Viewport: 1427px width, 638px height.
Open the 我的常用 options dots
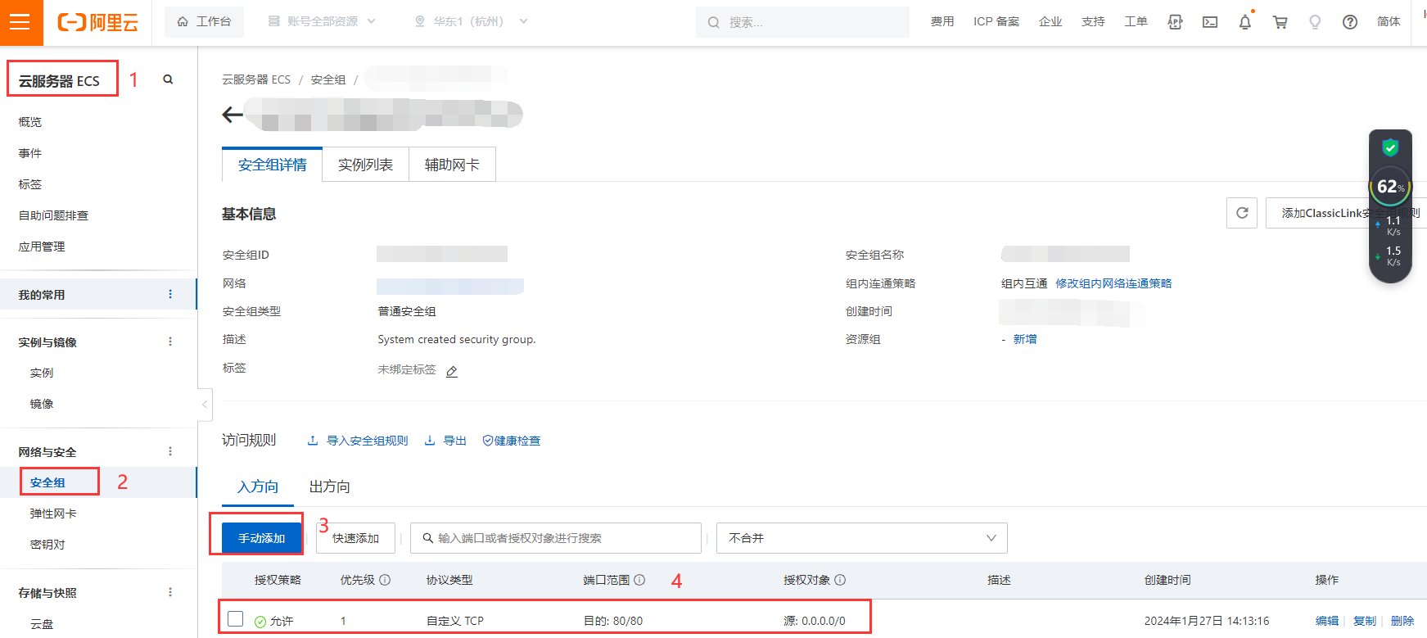[x=170, y=294]
